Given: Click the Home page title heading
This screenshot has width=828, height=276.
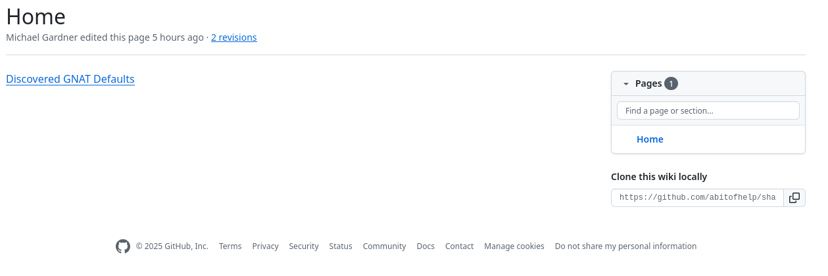Looking at the screenshot, I should pos(36,16).
